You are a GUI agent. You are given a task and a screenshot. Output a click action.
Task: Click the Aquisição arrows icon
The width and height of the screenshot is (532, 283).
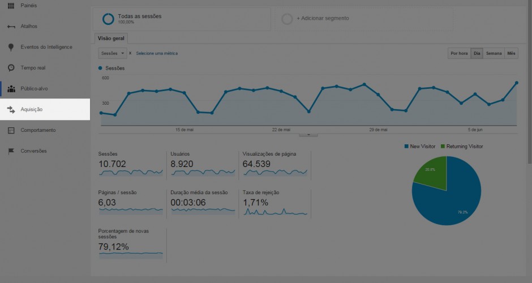pyautogui.click(x=11, y=110)
